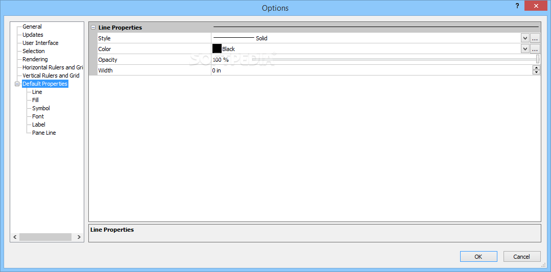551x272 pixels.
Task: Open the Style dropdown arrow
Action: pyautogui.click(x=525, y=38)
